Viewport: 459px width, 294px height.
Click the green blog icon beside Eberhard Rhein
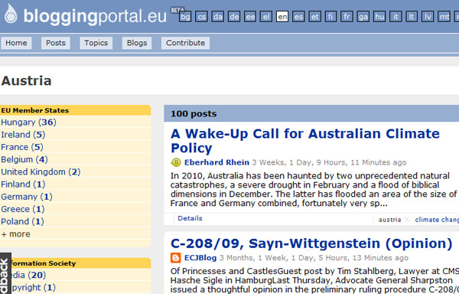(x=176, y=162)
